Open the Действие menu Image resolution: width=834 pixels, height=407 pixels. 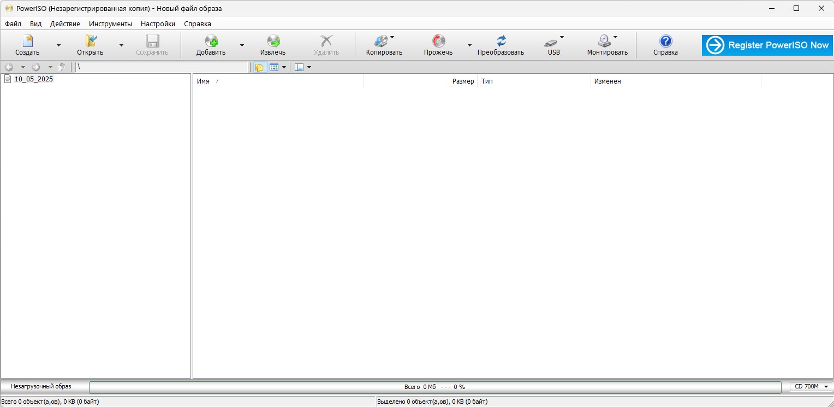[x=65, y=24]
